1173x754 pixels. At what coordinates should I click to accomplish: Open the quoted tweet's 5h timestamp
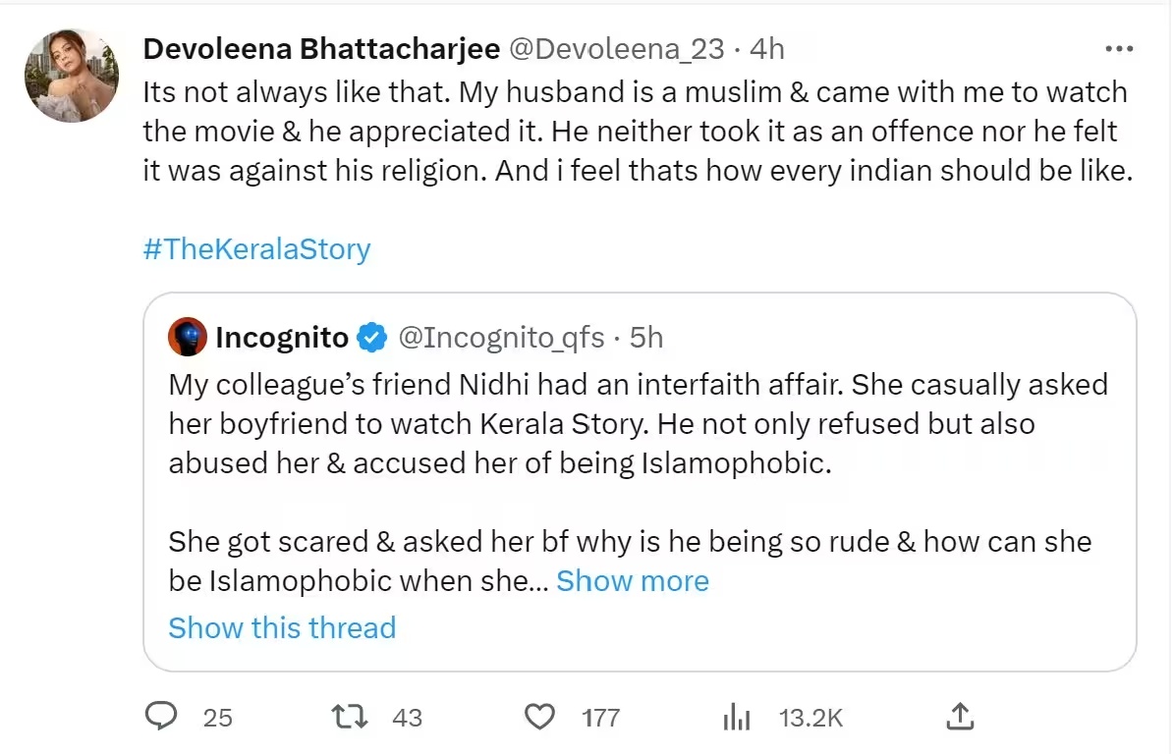click(646, 338)
